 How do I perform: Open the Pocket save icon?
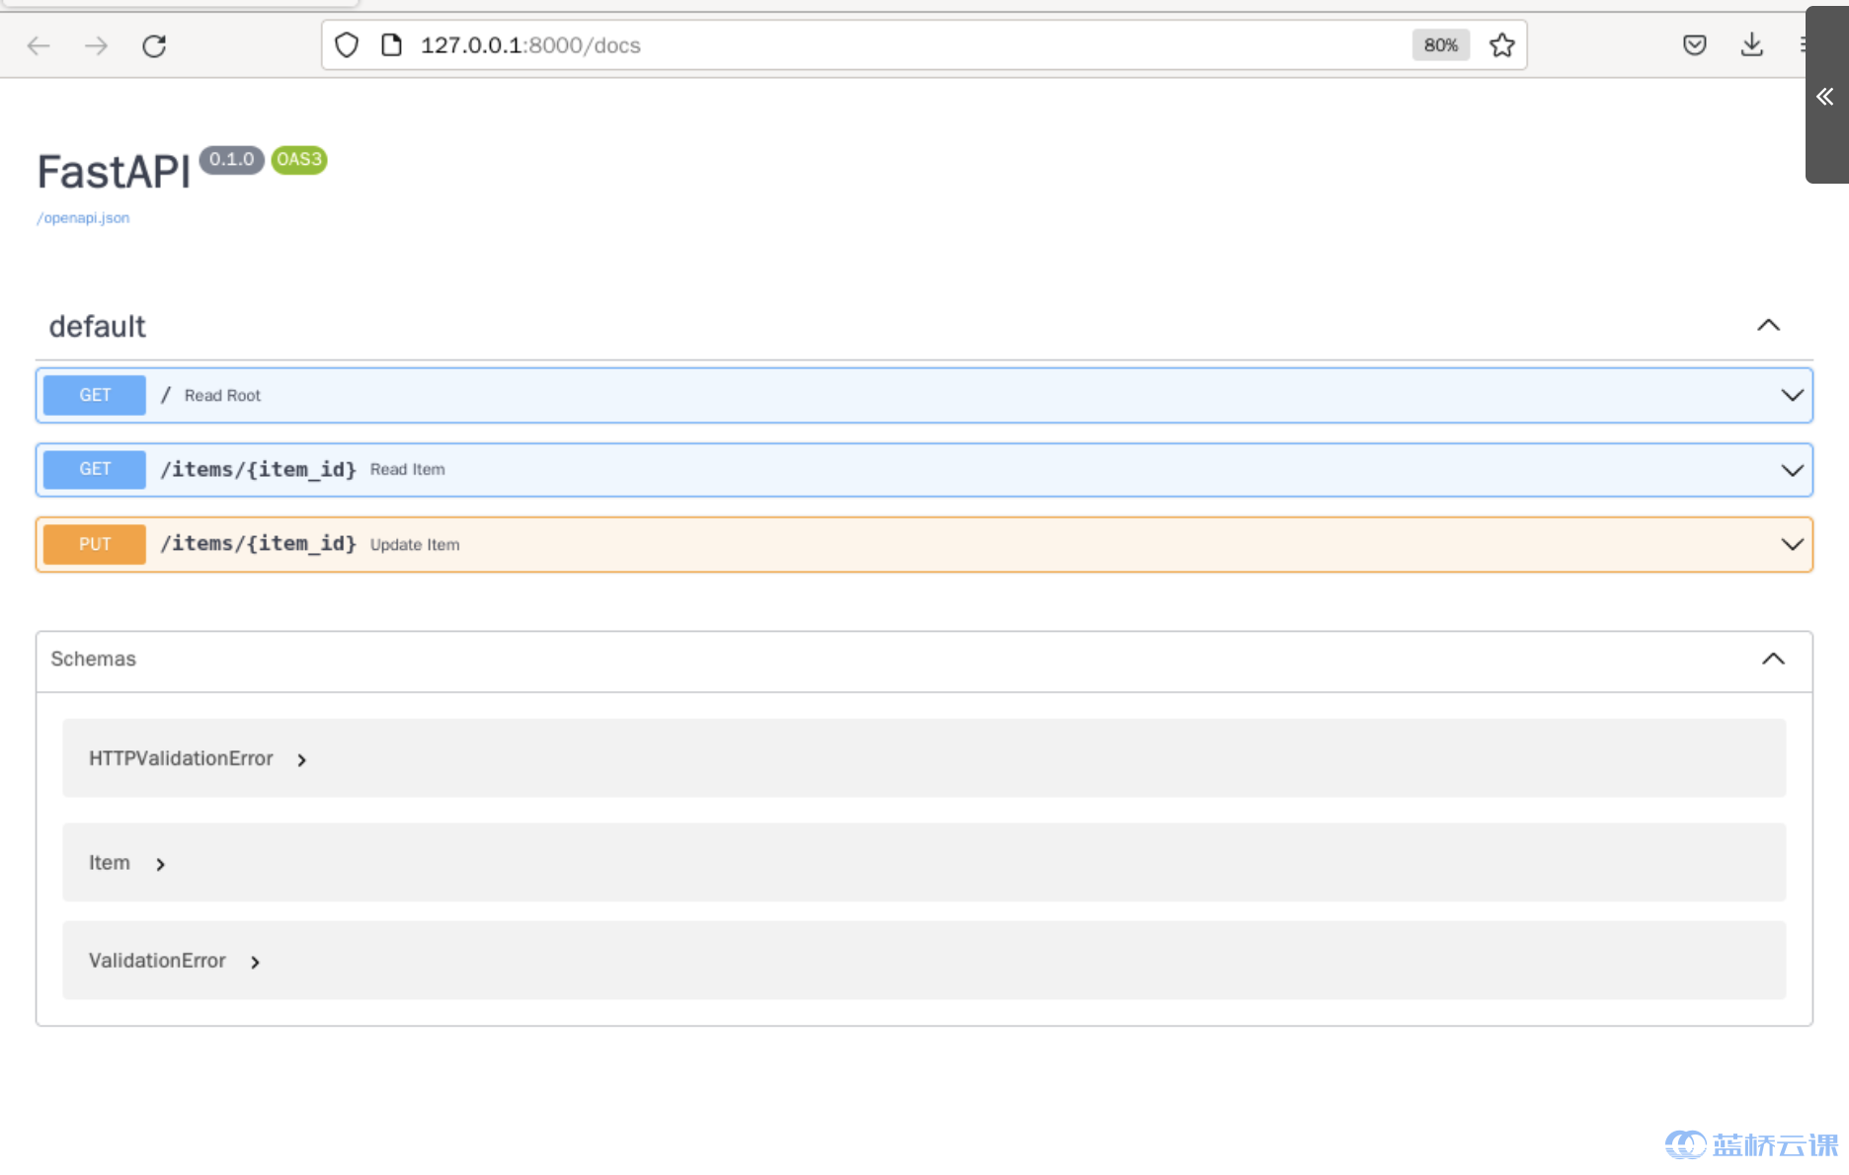click(x=1695, y=45)
